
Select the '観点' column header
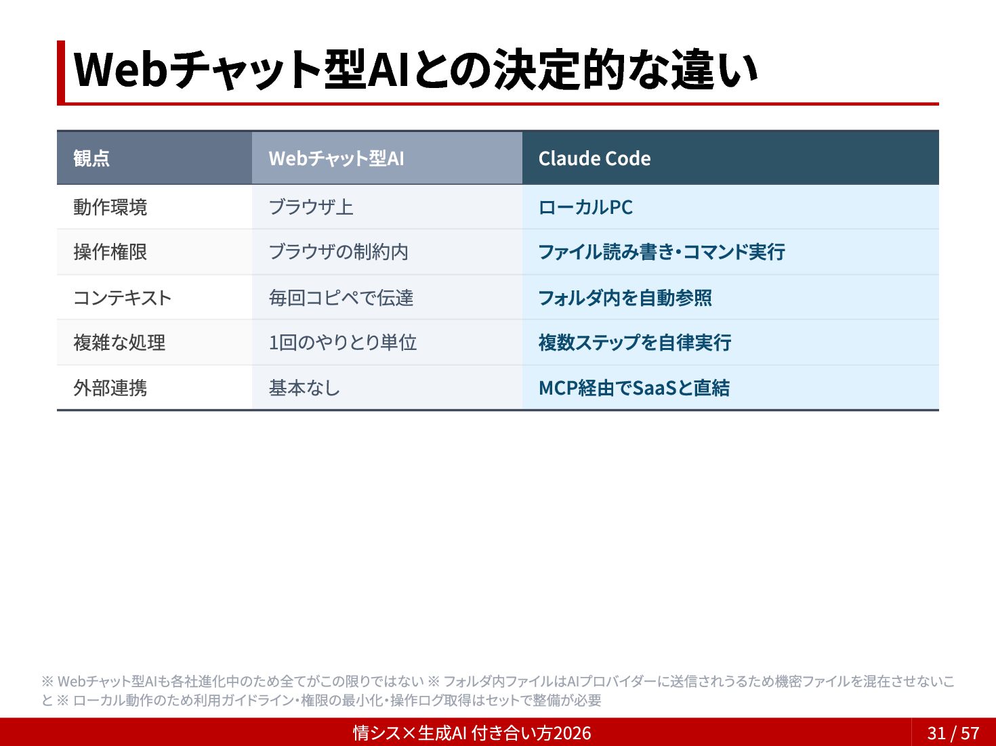click(x=154, y=158)
